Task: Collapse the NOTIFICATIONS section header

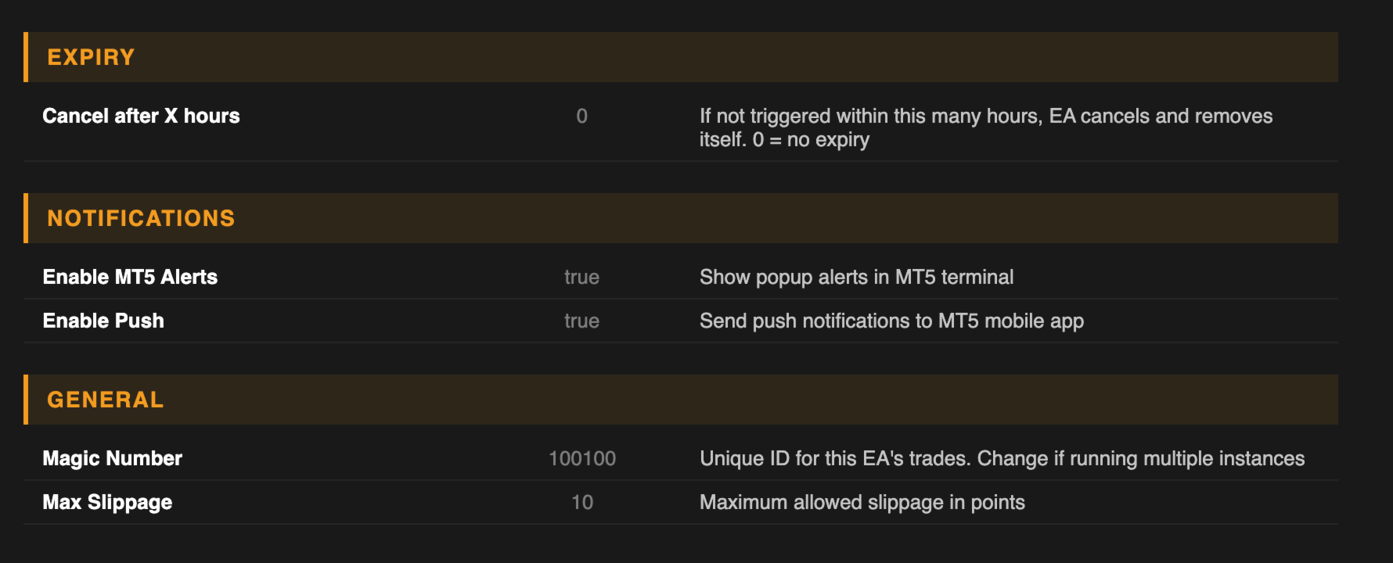Action: click(x=141, y=218)
